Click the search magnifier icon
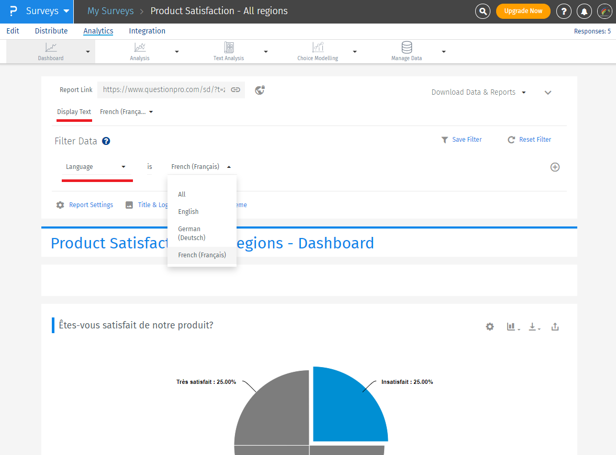 [483, 11]
